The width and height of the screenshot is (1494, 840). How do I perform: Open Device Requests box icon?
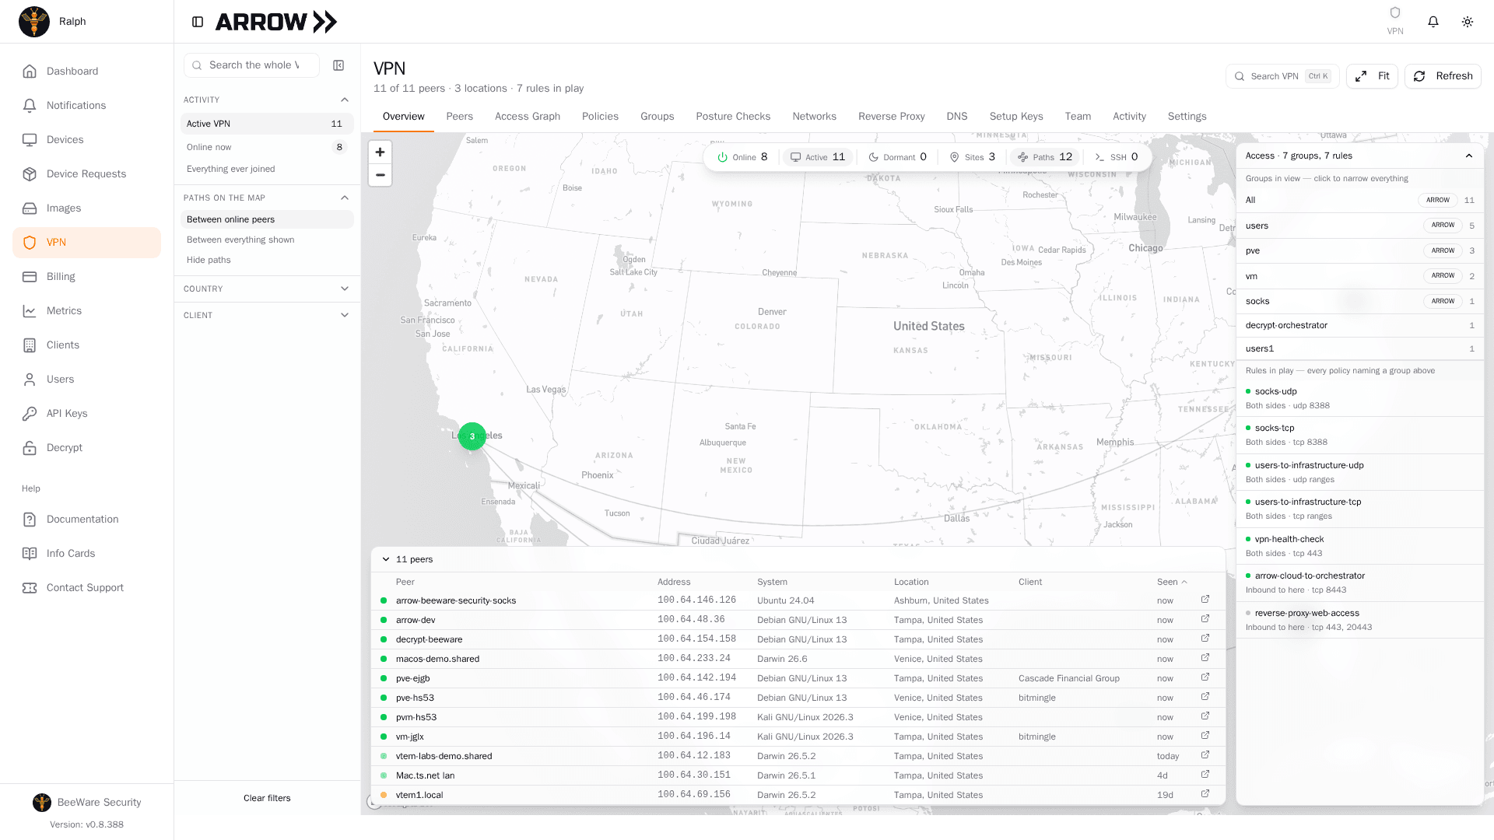tap(30, 174)
